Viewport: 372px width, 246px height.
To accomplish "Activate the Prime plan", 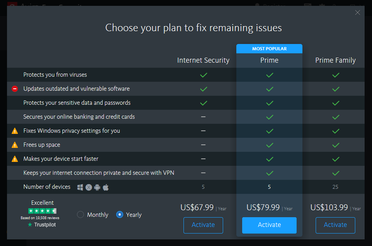I will click(269, 225).
